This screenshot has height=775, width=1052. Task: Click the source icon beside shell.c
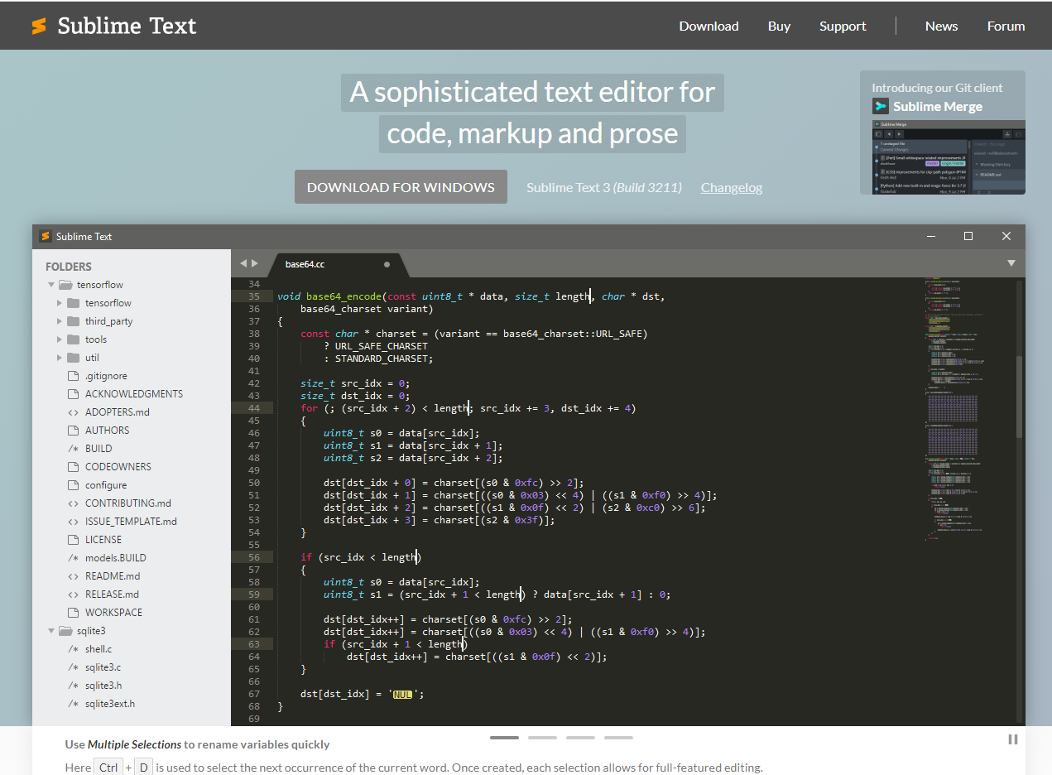point(73,649)
